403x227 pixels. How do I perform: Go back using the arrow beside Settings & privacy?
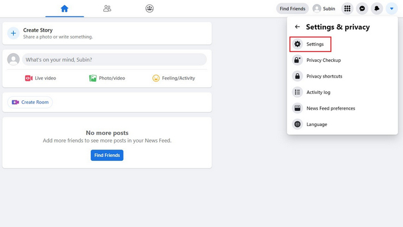point(297,26)
